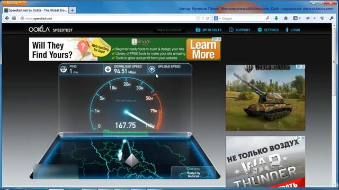Click AdChoices icon on World of Tanks ad
The image size is (339, 190).
click(299, 67)
